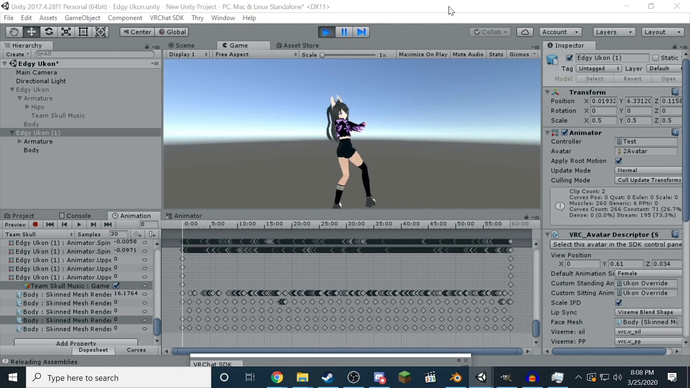
Task: Open the Update Mode Normal dropdown
Action: (648, 171)
